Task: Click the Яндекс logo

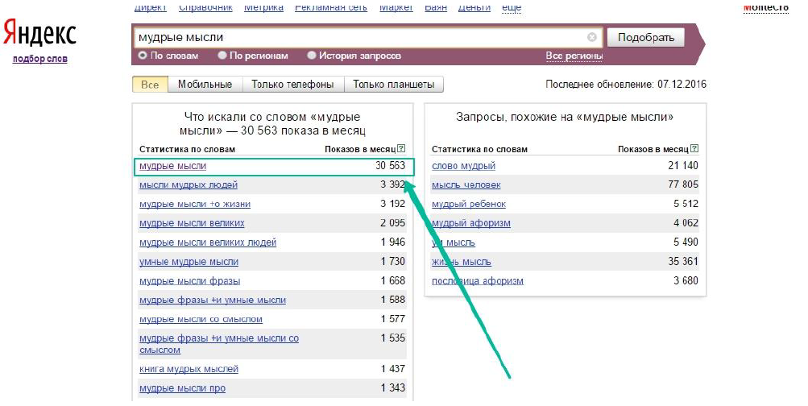Action: [x=40, y=34]
